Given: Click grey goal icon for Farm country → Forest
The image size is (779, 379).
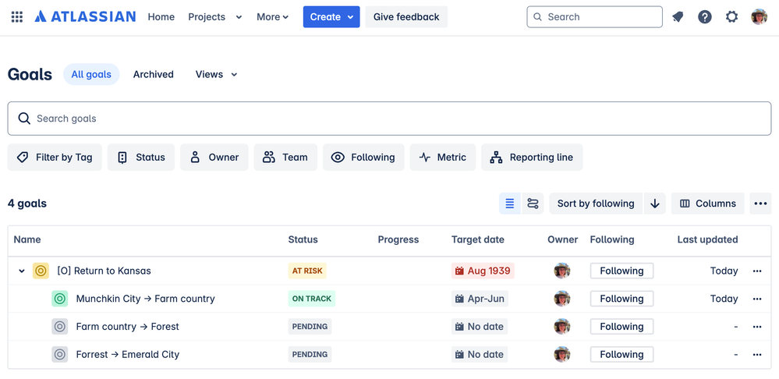Looking at the screenshot, I should pos(59,326).
